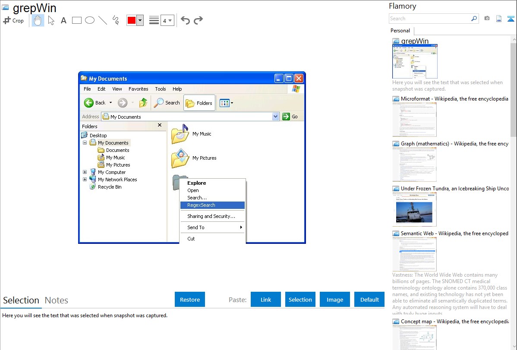Expand the Address bar dropdown
The width and height of the screenshot is (517, 350).
[x=275, y=117]
